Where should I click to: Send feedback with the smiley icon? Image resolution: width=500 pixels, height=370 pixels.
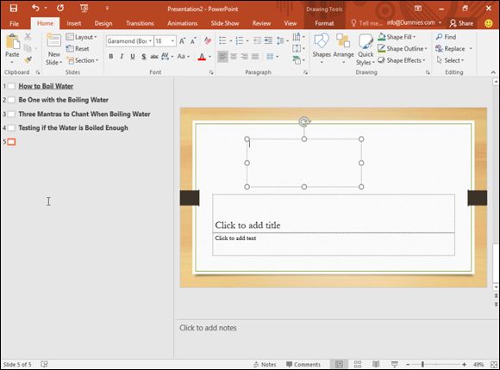pyautogui.click(x=489, y=23)
